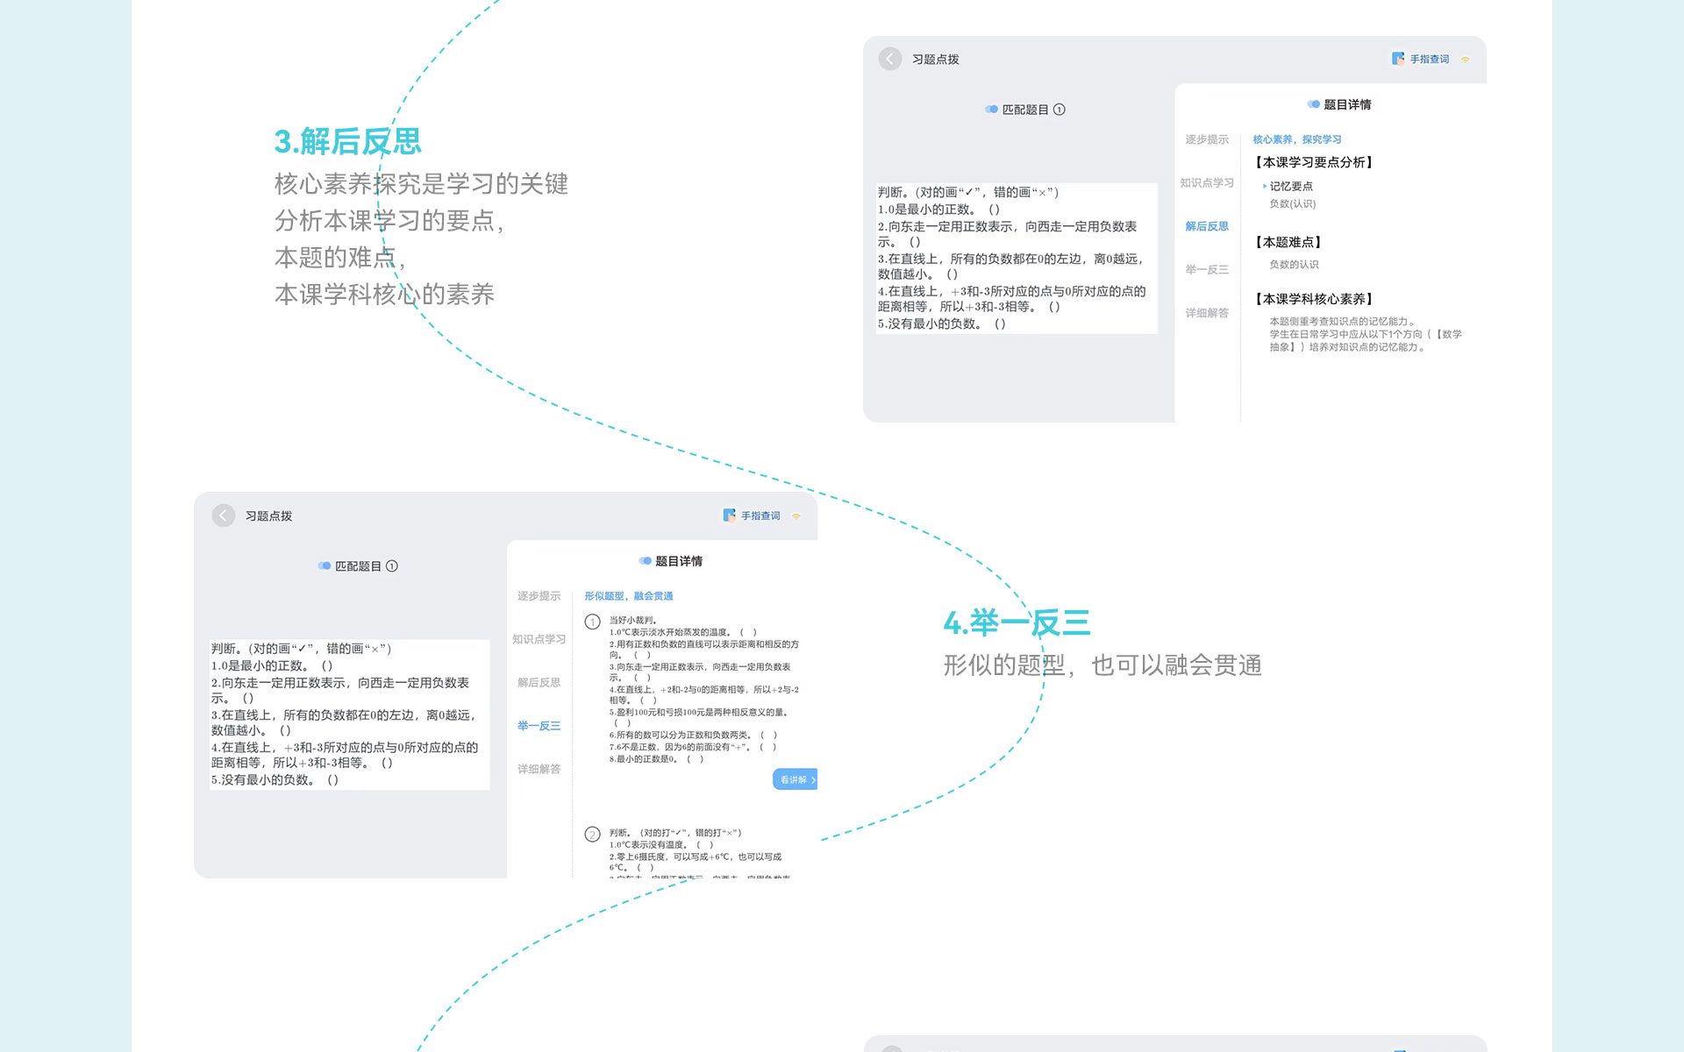Tap 手指查词 icon in lower panel
The image size is (1684, 1052).
pos(729,515)
